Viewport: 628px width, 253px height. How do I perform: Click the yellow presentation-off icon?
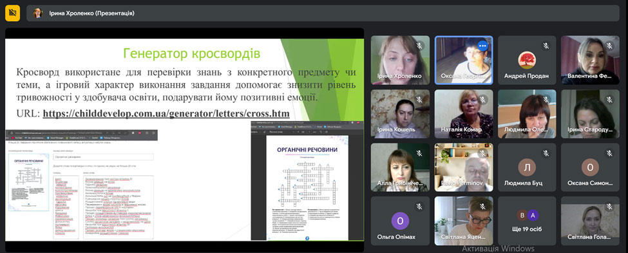pyautogui.click(x=12, y=13)
